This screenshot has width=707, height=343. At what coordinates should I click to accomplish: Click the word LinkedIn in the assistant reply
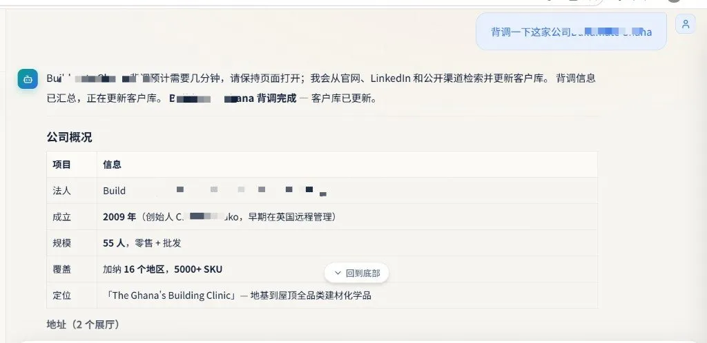pyautogui.click(x=391, y=79)
